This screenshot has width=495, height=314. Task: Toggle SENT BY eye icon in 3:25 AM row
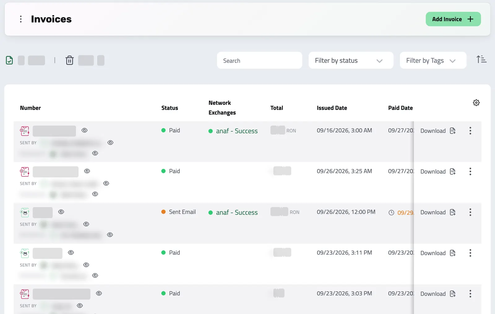[x=106, y=183]
